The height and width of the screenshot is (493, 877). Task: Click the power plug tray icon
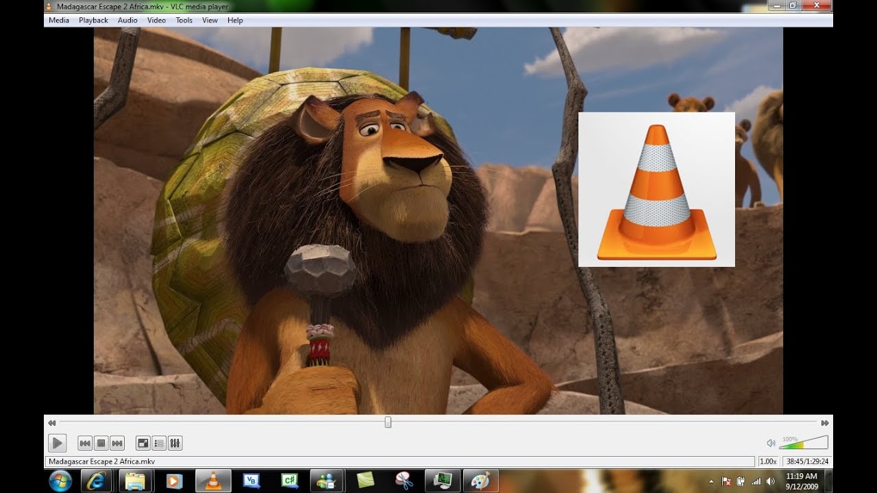coord(741,481)
